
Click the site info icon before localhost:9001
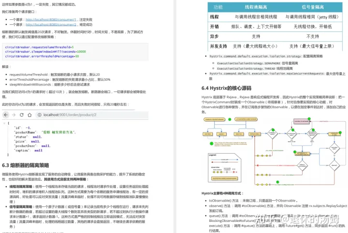39,115
